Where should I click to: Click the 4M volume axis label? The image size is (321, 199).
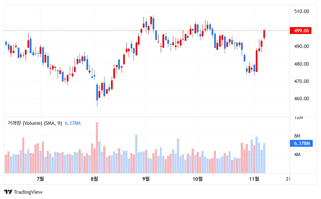pos(297,155)
